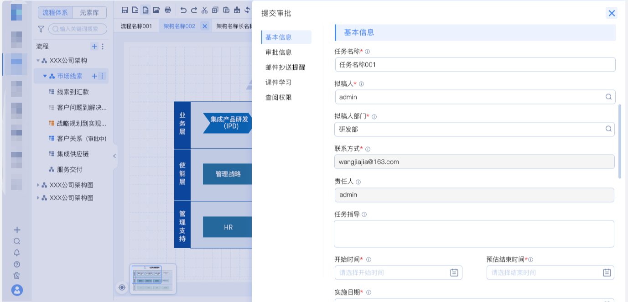628x302 pixels.
Task: Open the filter funnel beside search box
Action: [x=41, y=29]
